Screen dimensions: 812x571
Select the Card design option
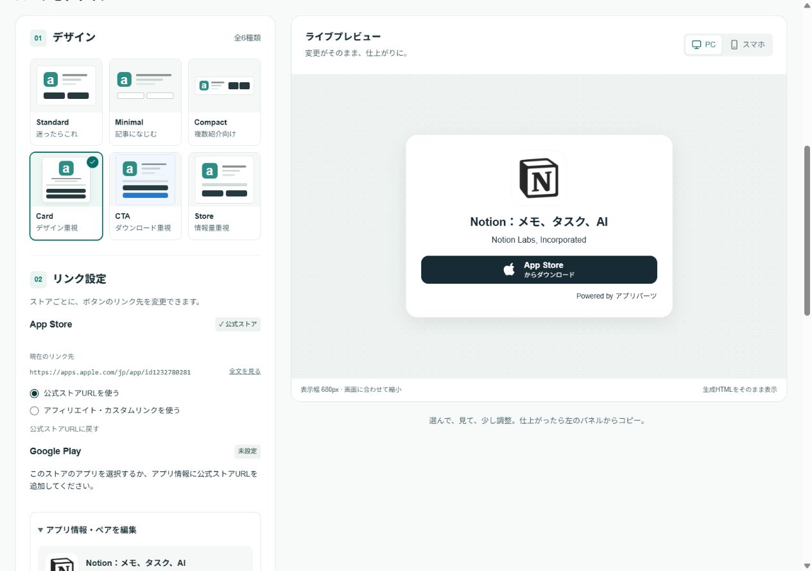pyautogui.click(x=66, y=196)
